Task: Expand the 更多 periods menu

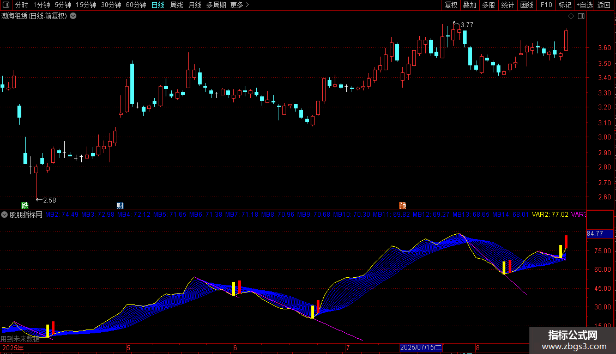Action: (240, 5)
